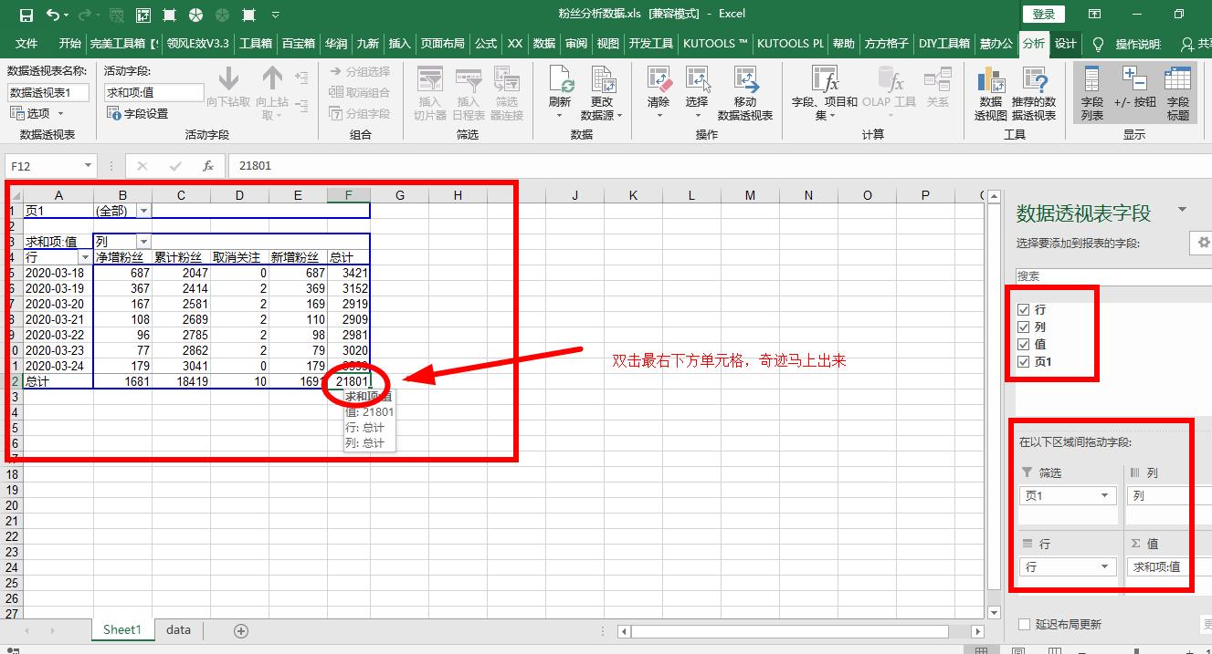Toggle the +/- 按钮 display icon
1212x654 pixels.
coord(1133,91)
